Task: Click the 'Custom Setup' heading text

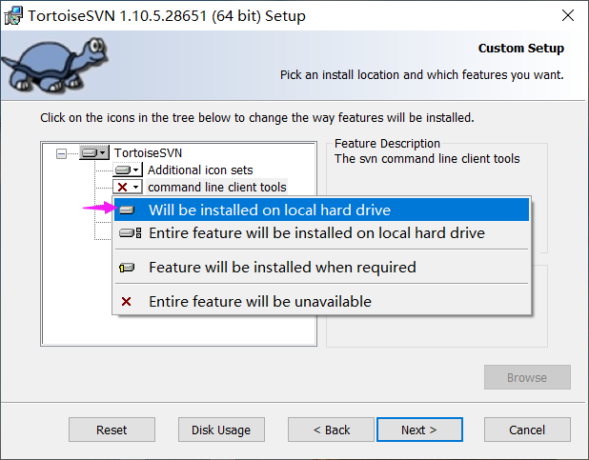Action: tap(521, 48)
